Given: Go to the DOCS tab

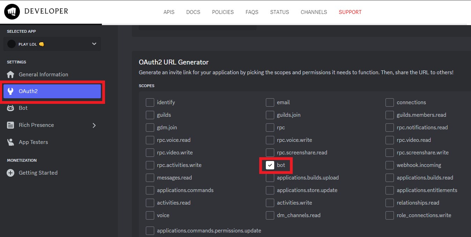Looking at the screenshot, I should coord(193,12).
